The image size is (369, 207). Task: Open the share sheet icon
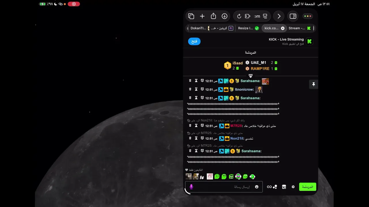pos(213,16)
